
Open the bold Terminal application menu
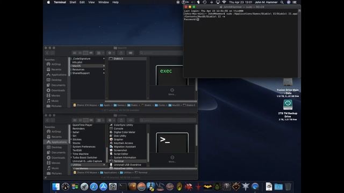60,2
